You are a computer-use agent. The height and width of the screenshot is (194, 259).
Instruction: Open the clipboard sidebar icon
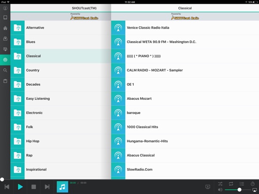(5, 81)
